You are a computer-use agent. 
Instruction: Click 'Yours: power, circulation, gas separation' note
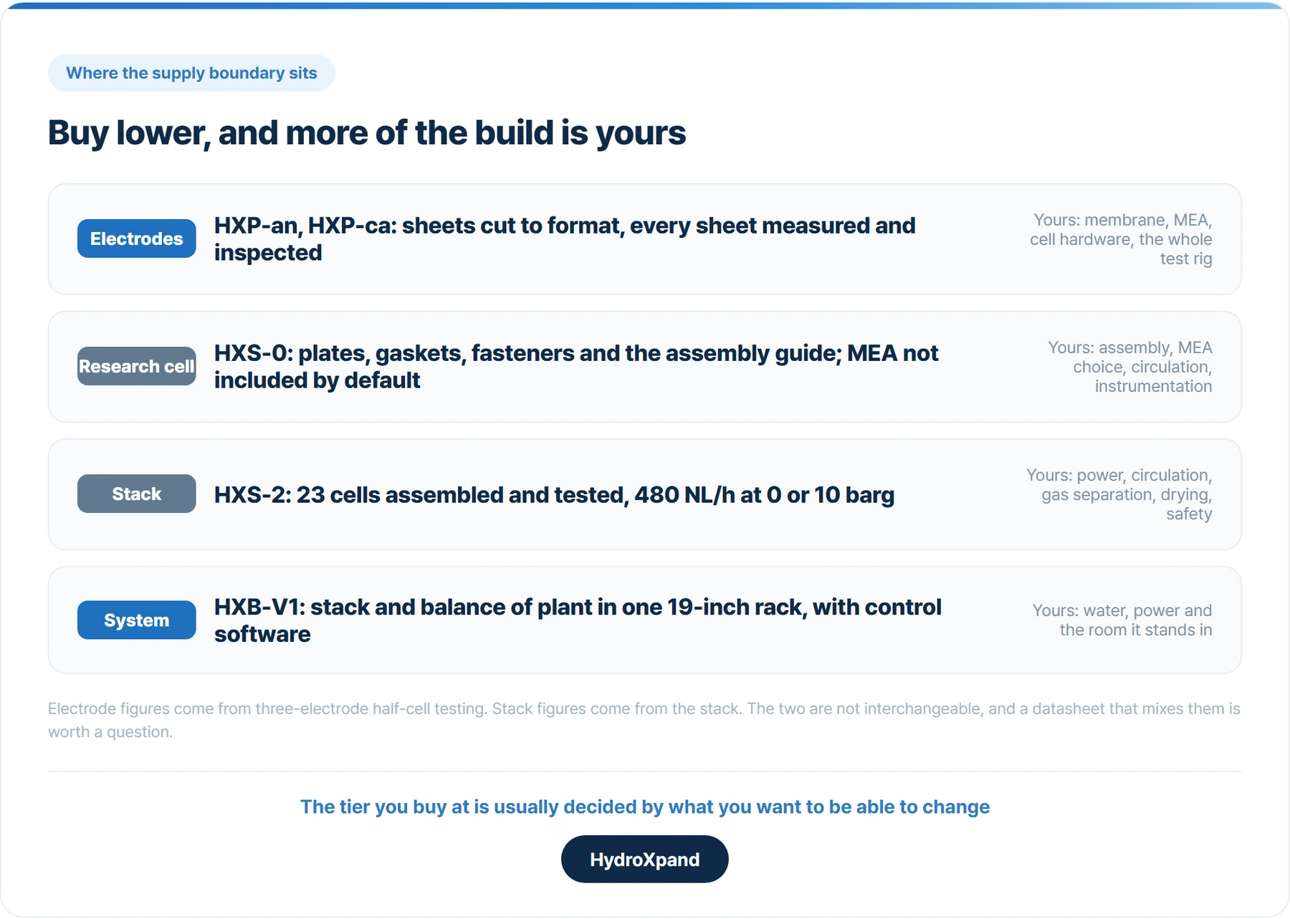1119,494
